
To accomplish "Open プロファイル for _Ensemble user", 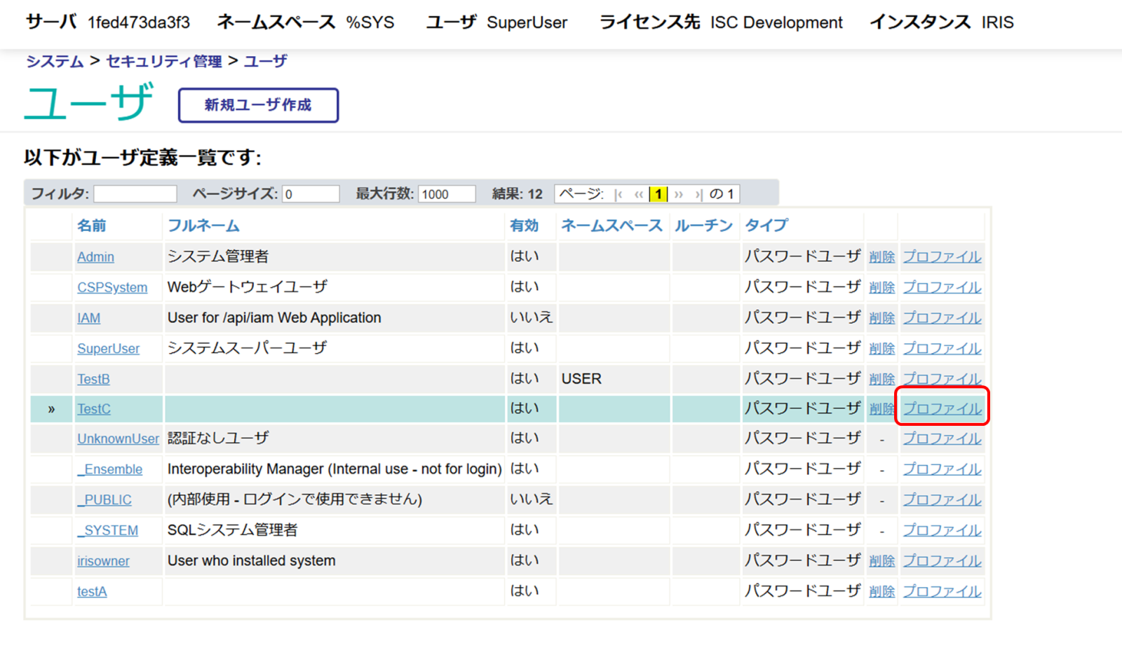I will point(942,470).
